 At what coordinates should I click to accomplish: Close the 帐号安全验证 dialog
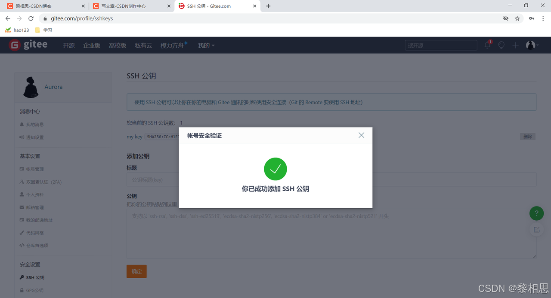(x=361, y=135)
